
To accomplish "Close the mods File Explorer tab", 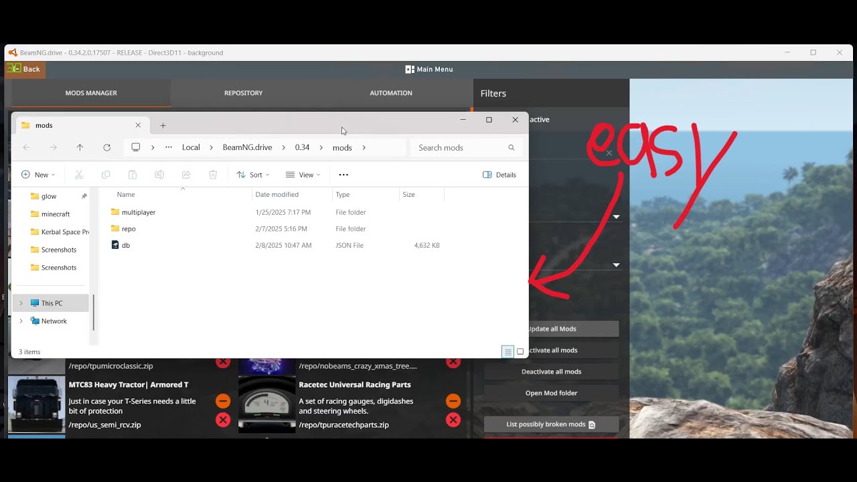I will point(138,125).
